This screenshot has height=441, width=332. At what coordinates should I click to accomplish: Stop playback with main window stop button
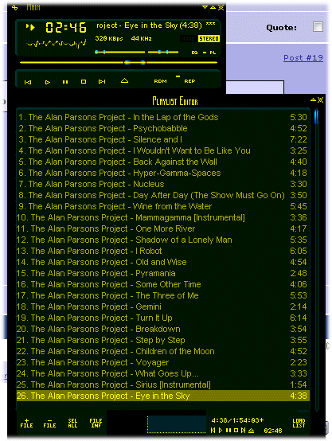pyautogui.click(x=84, y=81)
